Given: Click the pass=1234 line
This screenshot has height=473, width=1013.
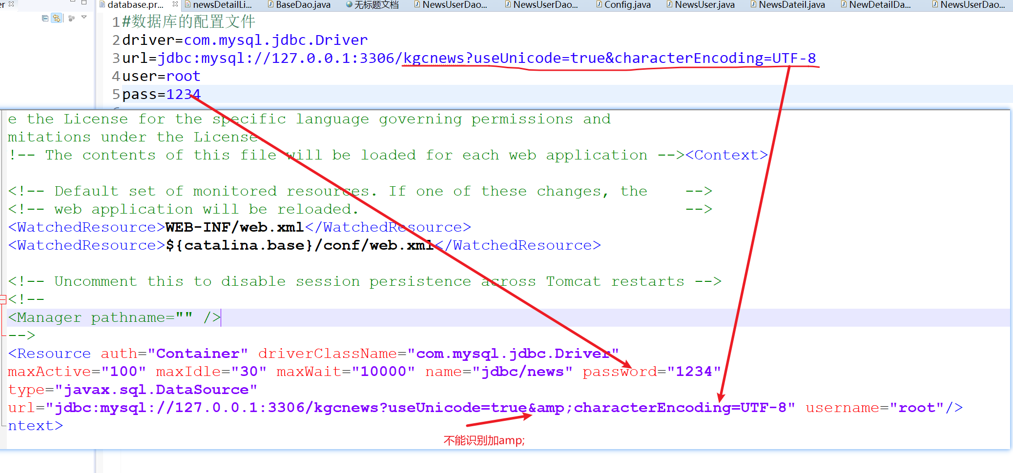Looking at the screenshot, I should [x=161, y=94].
